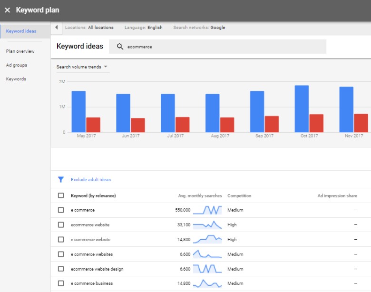This screenshot has height=292, width=371.
Task: Sort by Keyword (by relevance) column header
Action: [x=93, y=195]
